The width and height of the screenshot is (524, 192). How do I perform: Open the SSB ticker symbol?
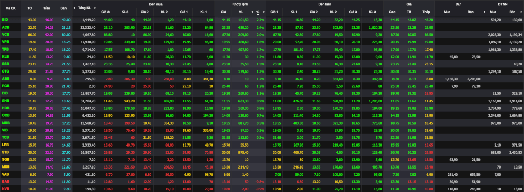click(x=5, y=63)
